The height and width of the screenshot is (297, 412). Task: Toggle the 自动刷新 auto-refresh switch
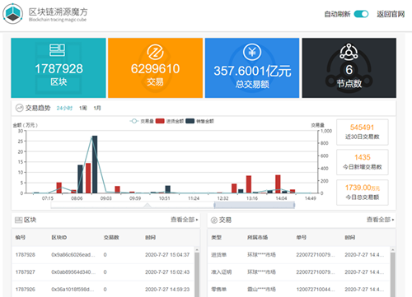361,14
